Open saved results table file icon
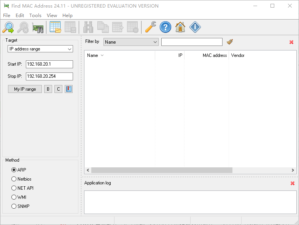This screenshot has height=225, width=299. 56,27
